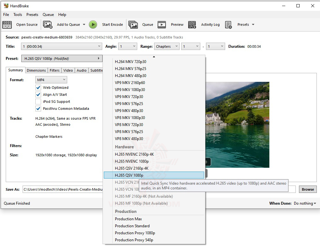Select preset Production Max

pos(154,219)
